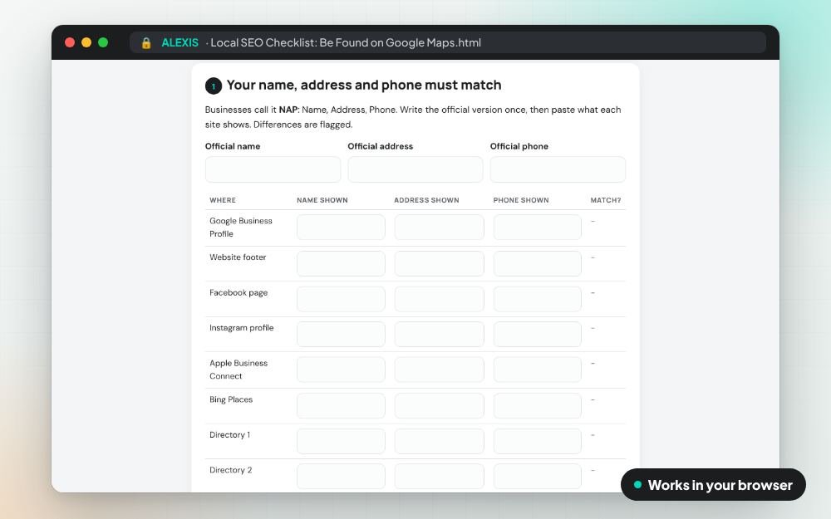Screen dimensions: 831x519
Task: Click Google Business Profile address shown field
Action: 439,228
